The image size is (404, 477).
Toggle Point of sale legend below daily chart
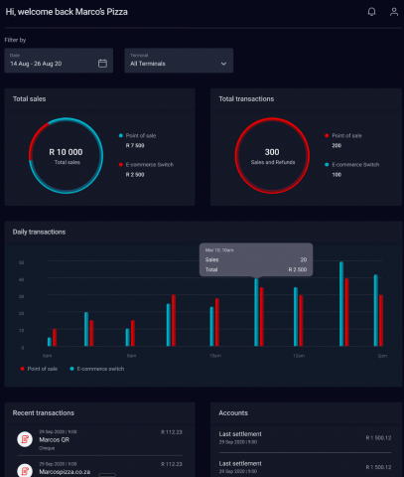pyautogui.click(x=39, y=369)
